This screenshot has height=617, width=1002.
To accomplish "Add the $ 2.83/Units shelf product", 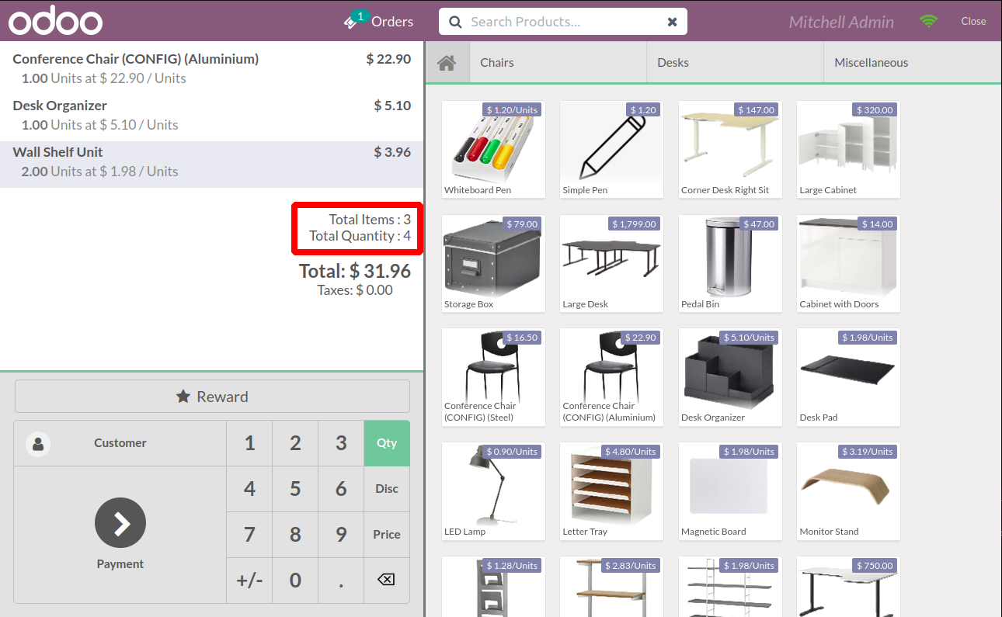I will (x=611, y=587).
